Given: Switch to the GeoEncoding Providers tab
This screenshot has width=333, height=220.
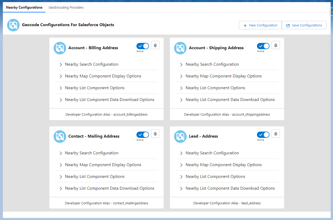Looking at the screenshot, I should tap(66, 7).
